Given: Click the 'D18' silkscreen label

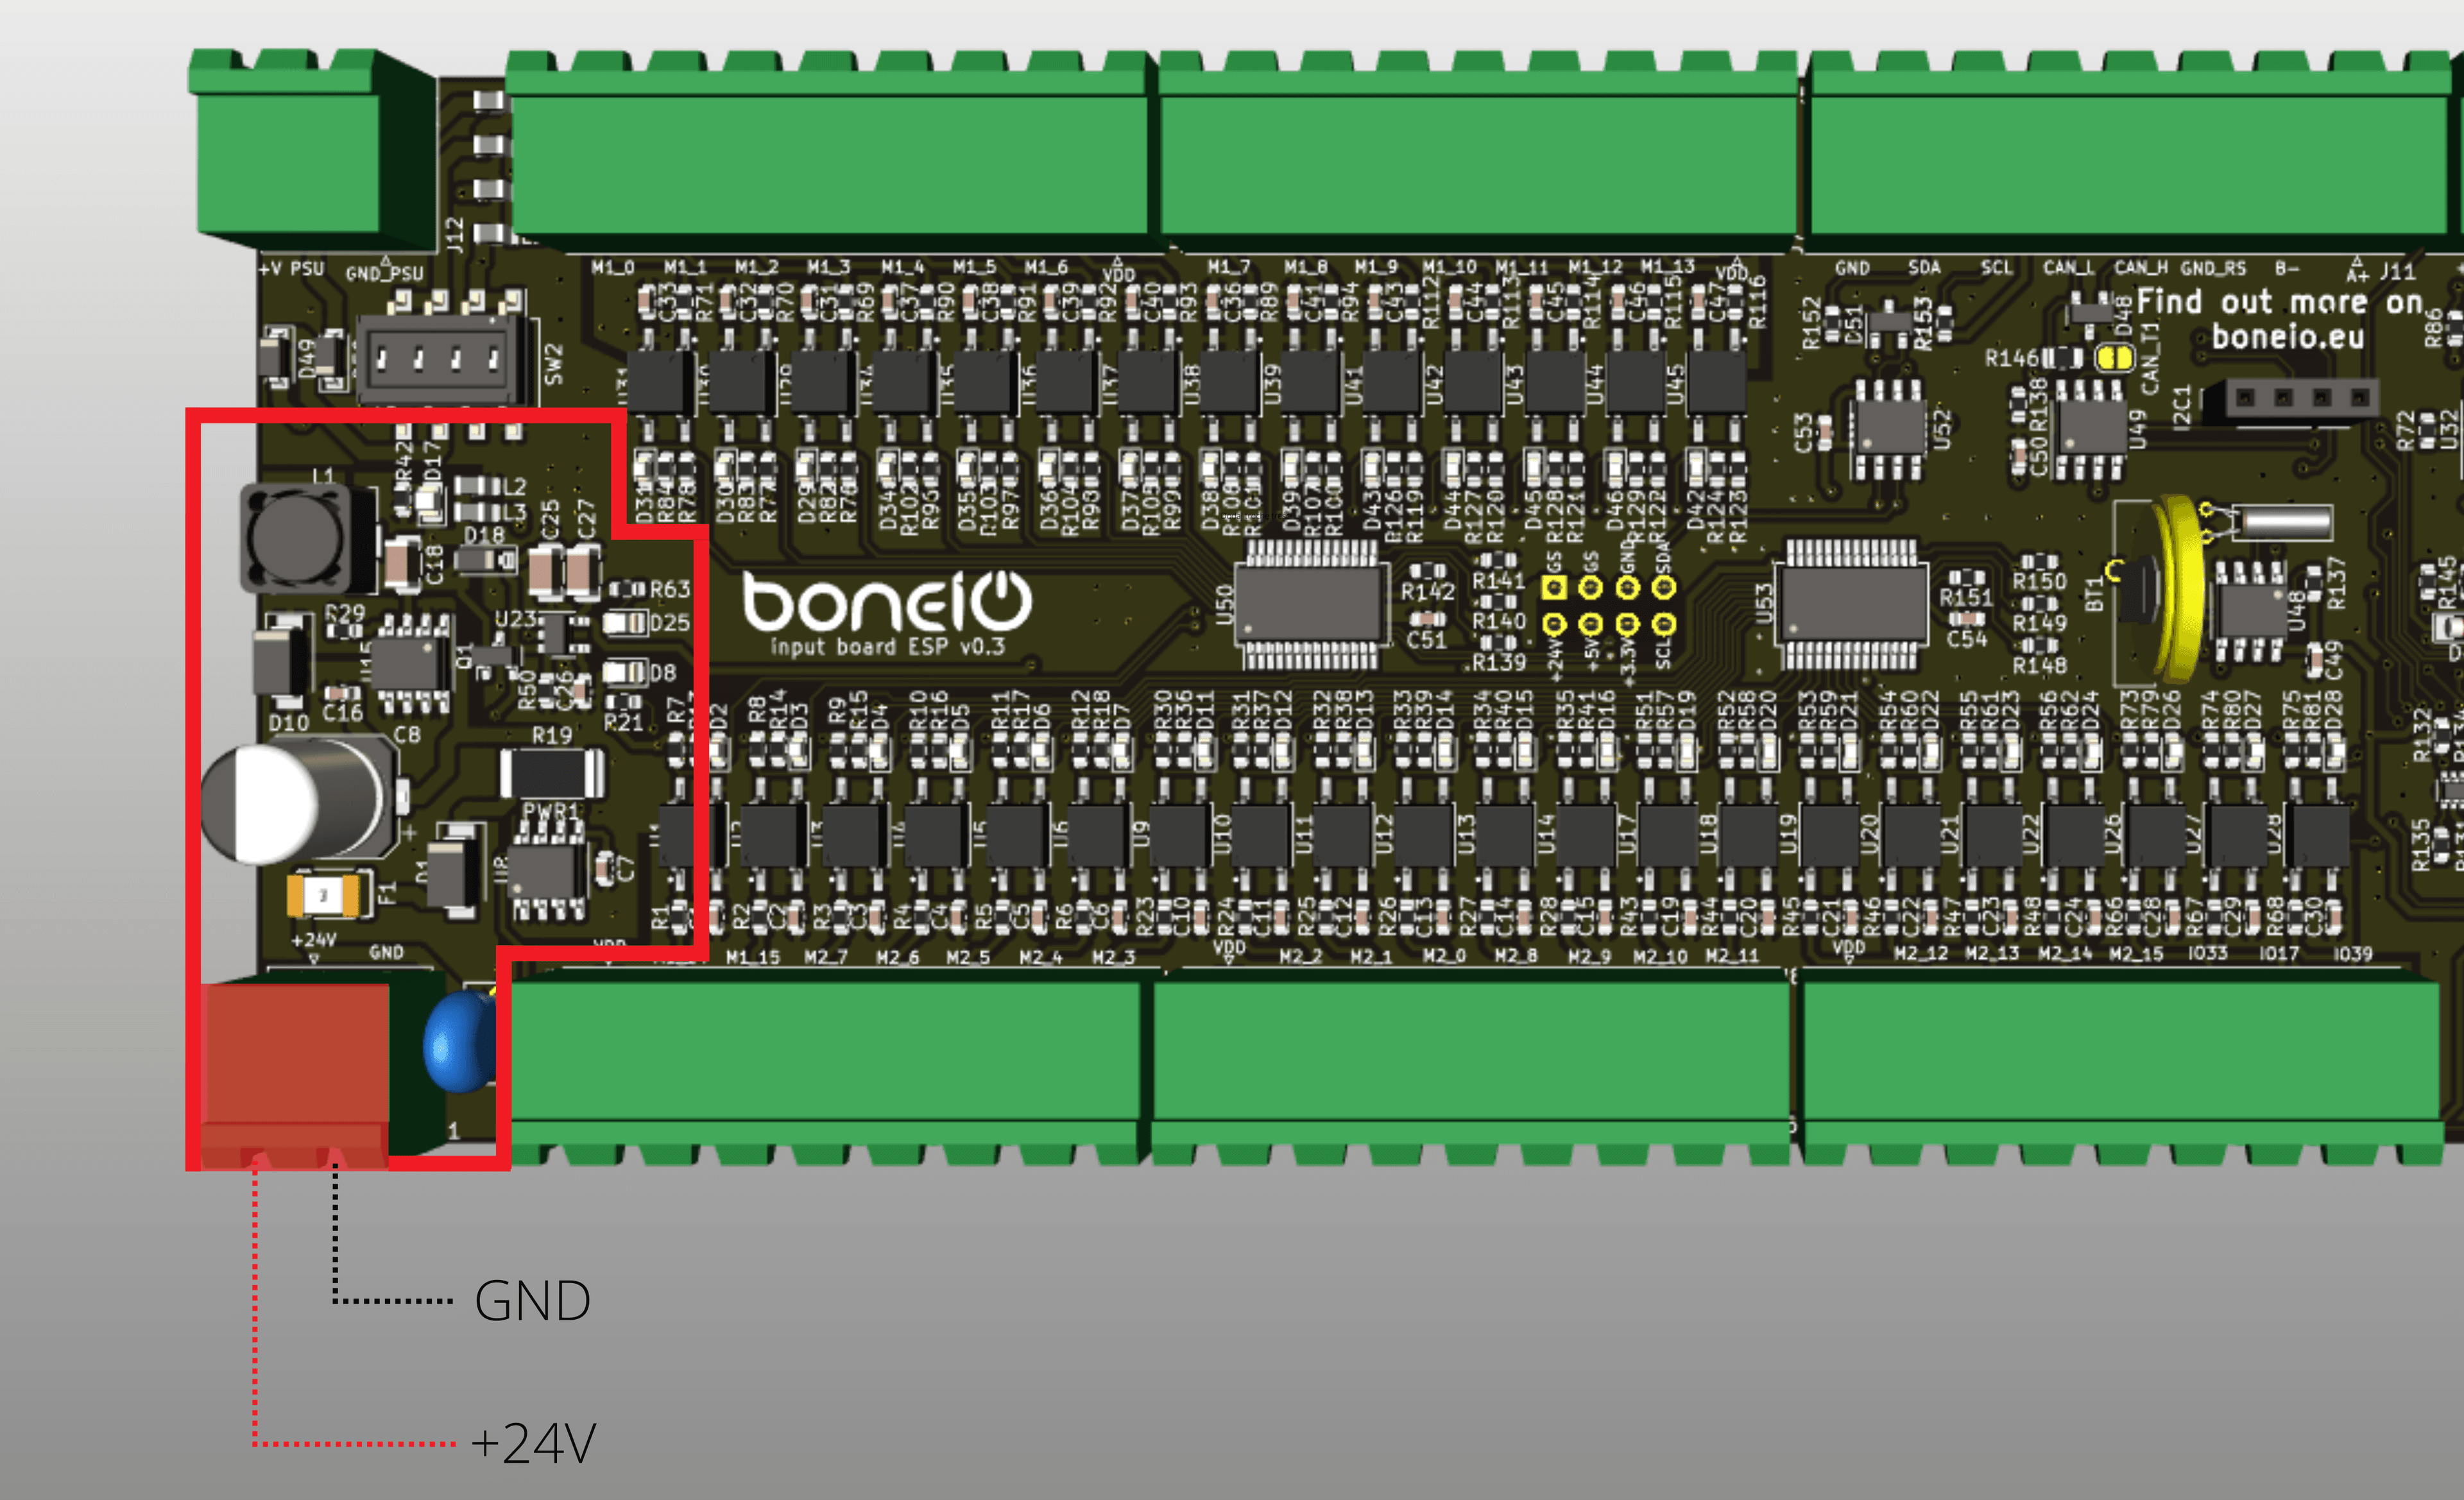Looking at the screenshot, I should click(x=485, y=535).
